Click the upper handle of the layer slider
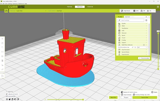The height and width of the screenshot is (101, 160). click(x=158, y=33)
